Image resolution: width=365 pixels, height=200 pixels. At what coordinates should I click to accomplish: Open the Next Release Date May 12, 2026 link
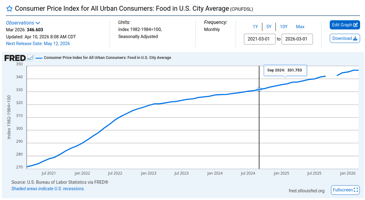[x=38, y=44]
